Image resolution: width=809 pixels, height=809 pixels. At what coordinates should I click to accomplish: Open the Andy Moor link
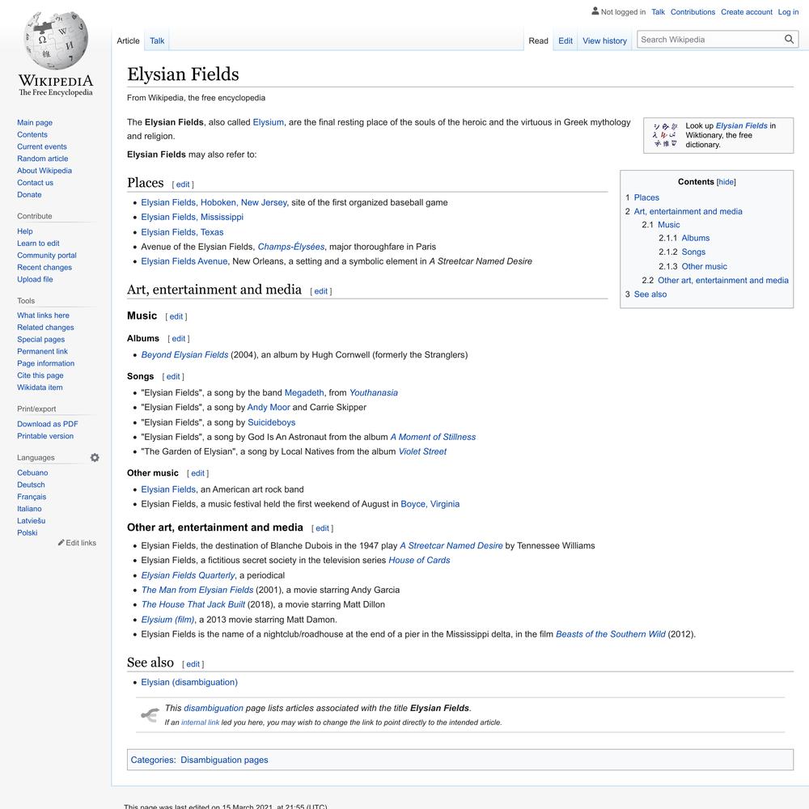[x=269, y=408]
